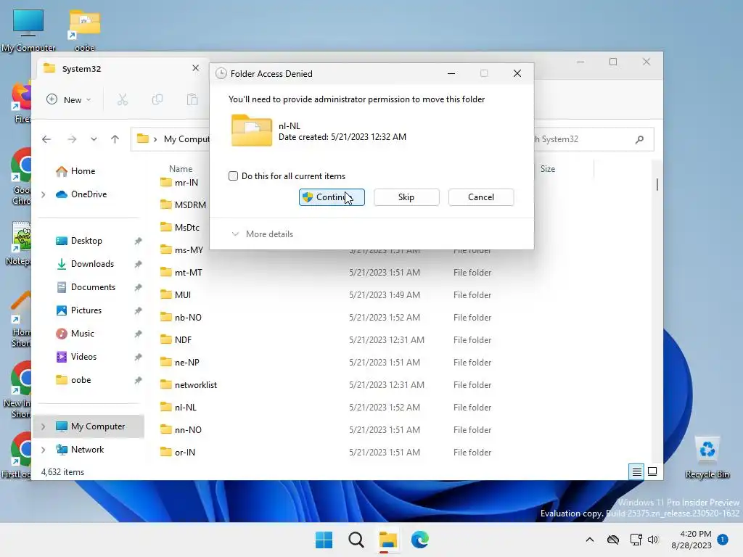This screenshot has height=557, width=743.
Task: Open taskbar Search
Action: coord(356,540)
